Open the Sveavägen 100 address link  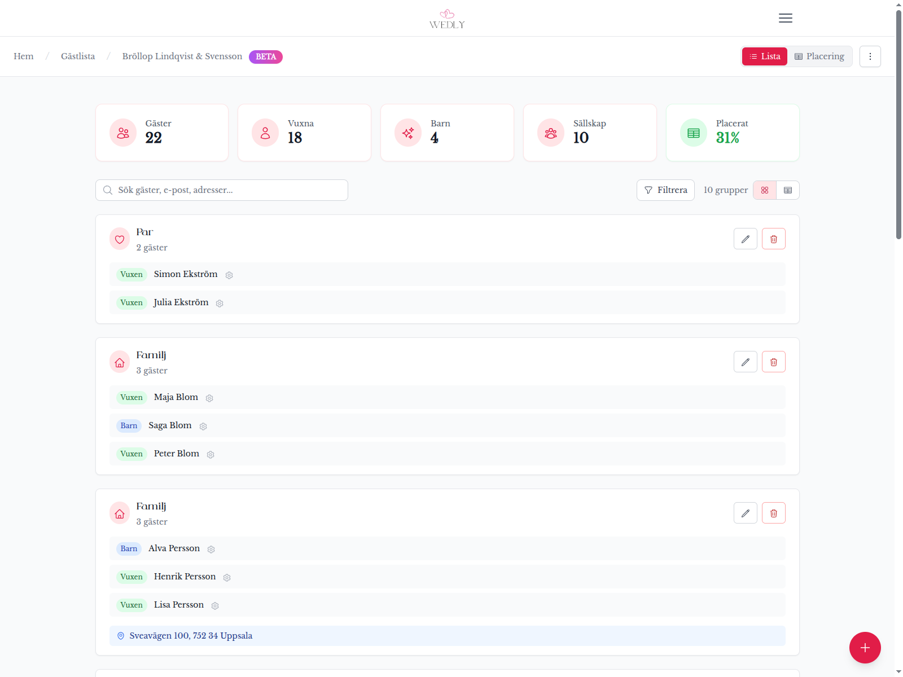coord(191,636)
